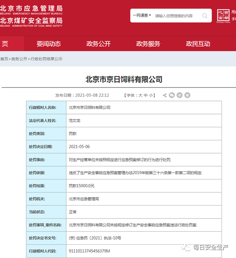Click the 当前状态 label cell
This screenshot has width=236, height=258.
pyautogui.click(x=46, y=212)
